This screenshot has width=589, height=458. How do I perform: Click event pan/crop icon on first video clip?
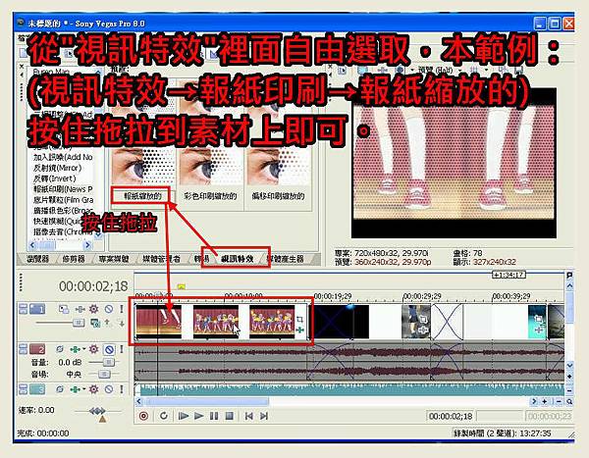pyautogui.click(x=299, y=320)
